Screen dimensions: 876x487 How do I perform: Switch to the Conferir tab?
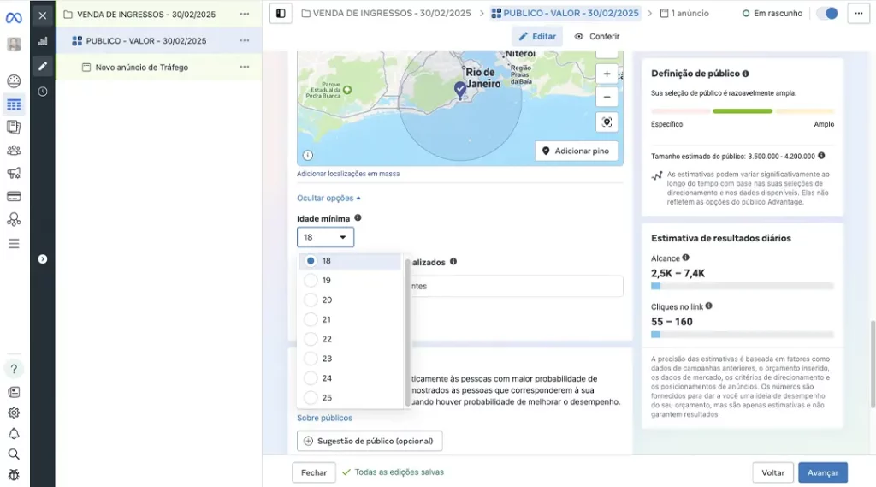[597, 37]
